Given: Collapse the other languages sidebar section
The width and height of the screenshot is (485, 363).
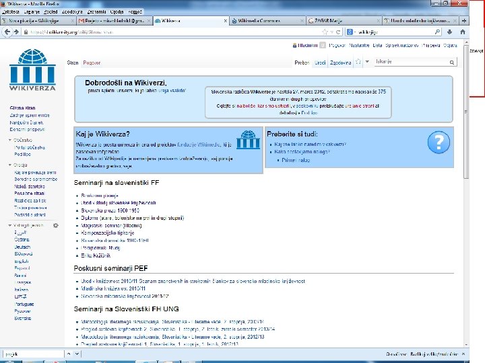Looking at the screenshot, I should click(x=10, y=225).
